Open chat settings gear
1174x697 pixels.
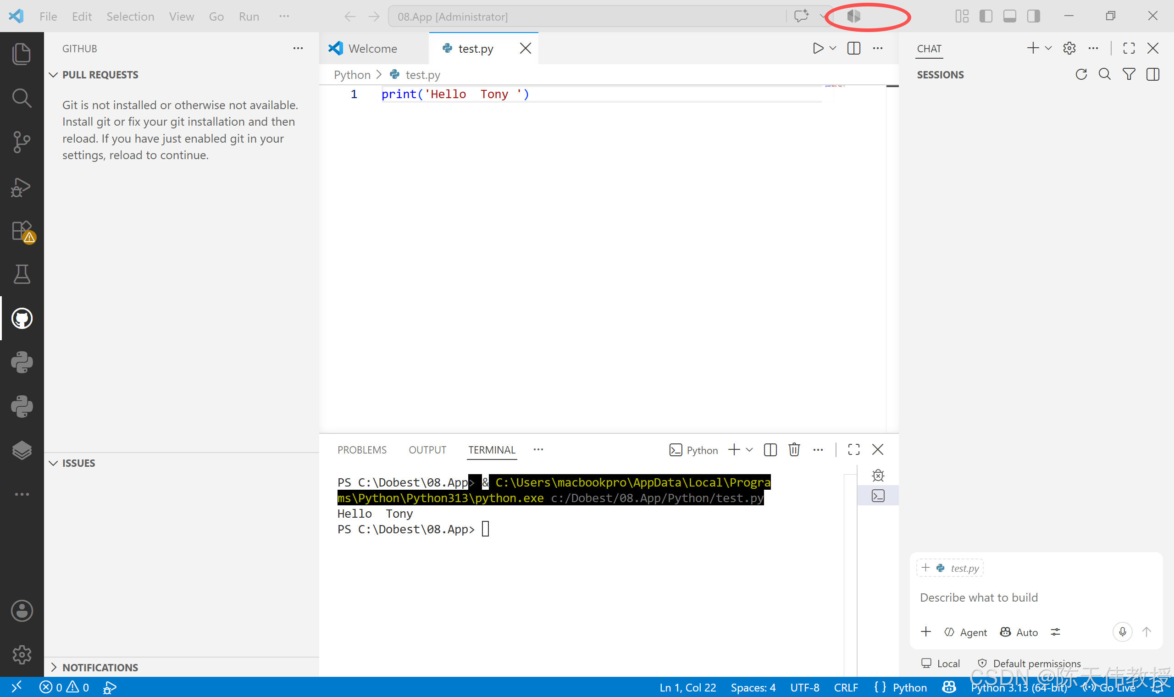click(1069, 48)
